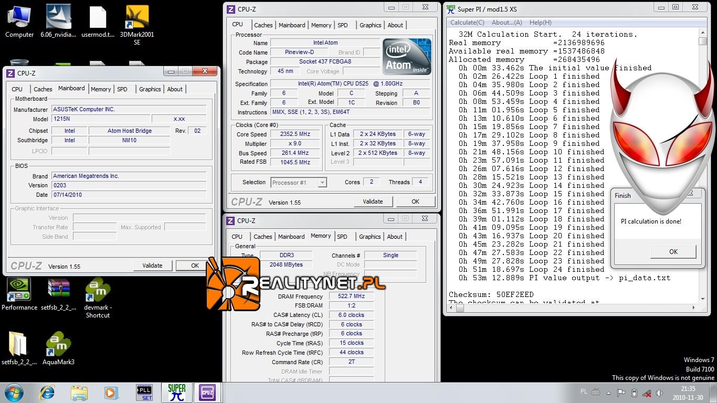Open the Processor #1 selection dropdown
This screenshot has width=717, height=403.
click(x=299, y=182)
